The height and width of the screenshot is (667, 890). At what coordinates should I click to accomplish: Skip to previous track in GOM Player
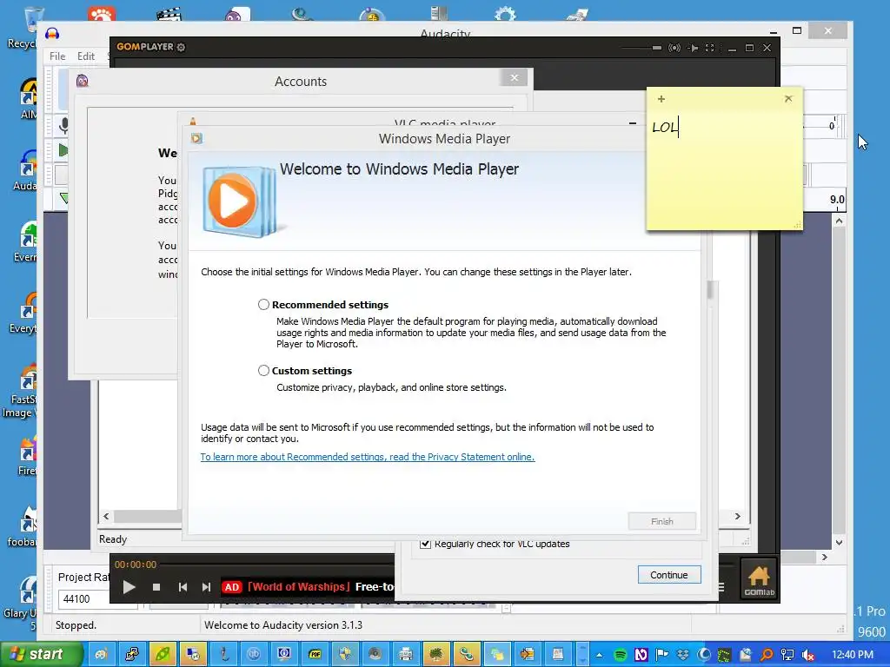pos(183,587)
